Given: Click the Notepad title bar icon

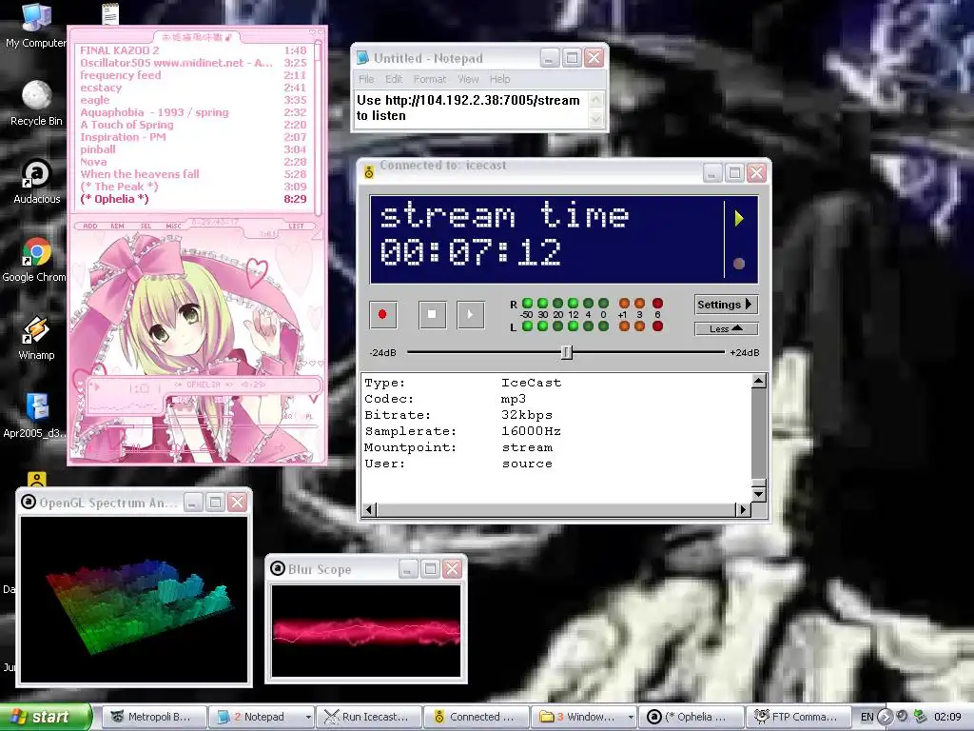Looking at the screenshot, I should (x=362, y=58).
